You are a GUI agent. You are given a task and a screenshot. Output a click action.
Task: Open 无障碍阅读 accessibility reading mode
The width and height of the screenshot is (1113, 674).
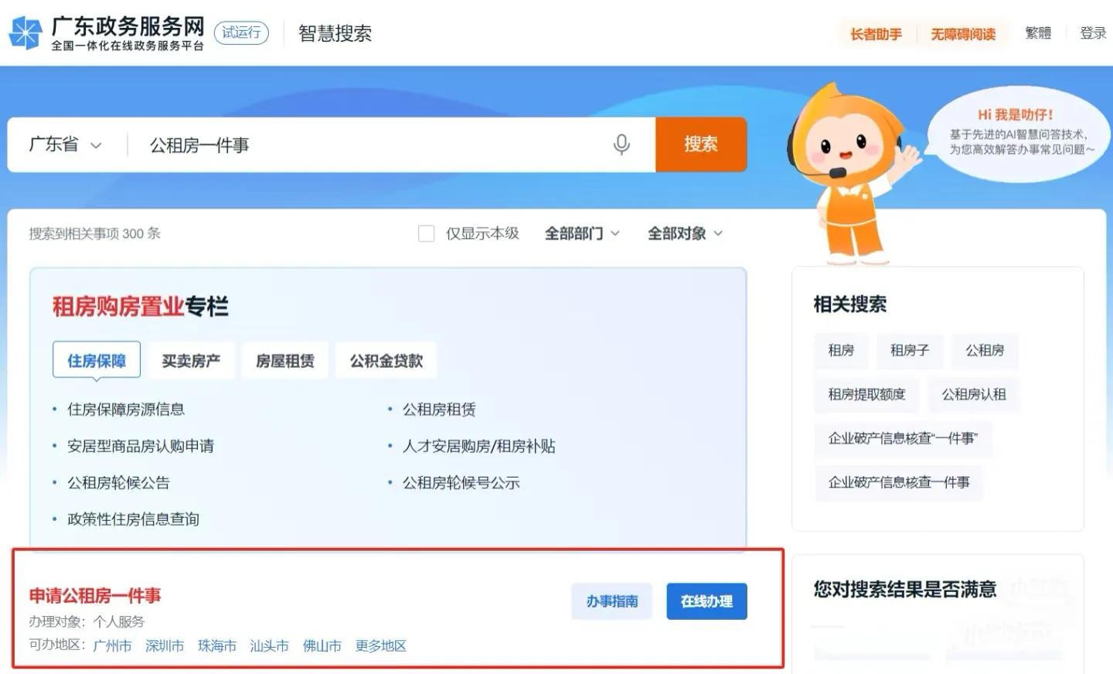pos(964,34)
